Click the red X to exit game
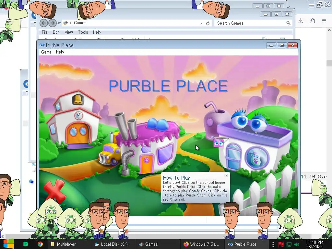This screenshot has height=249, width=332. coord(54,191)
